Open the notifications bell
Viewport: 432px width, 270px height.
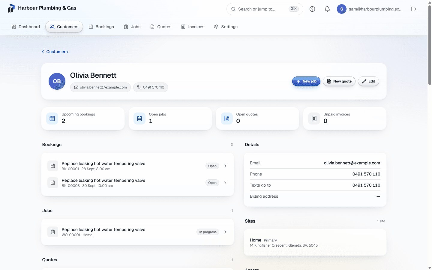pos(327,9)
